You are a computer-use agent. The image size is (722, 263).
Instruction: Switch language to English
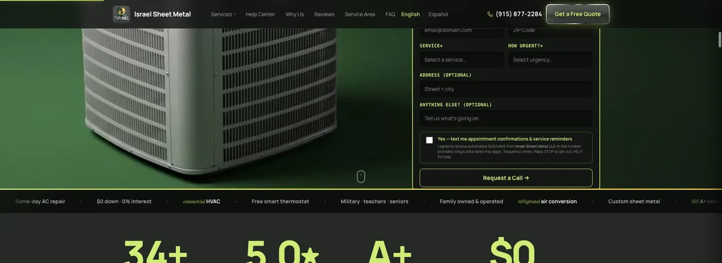point(411,14)
